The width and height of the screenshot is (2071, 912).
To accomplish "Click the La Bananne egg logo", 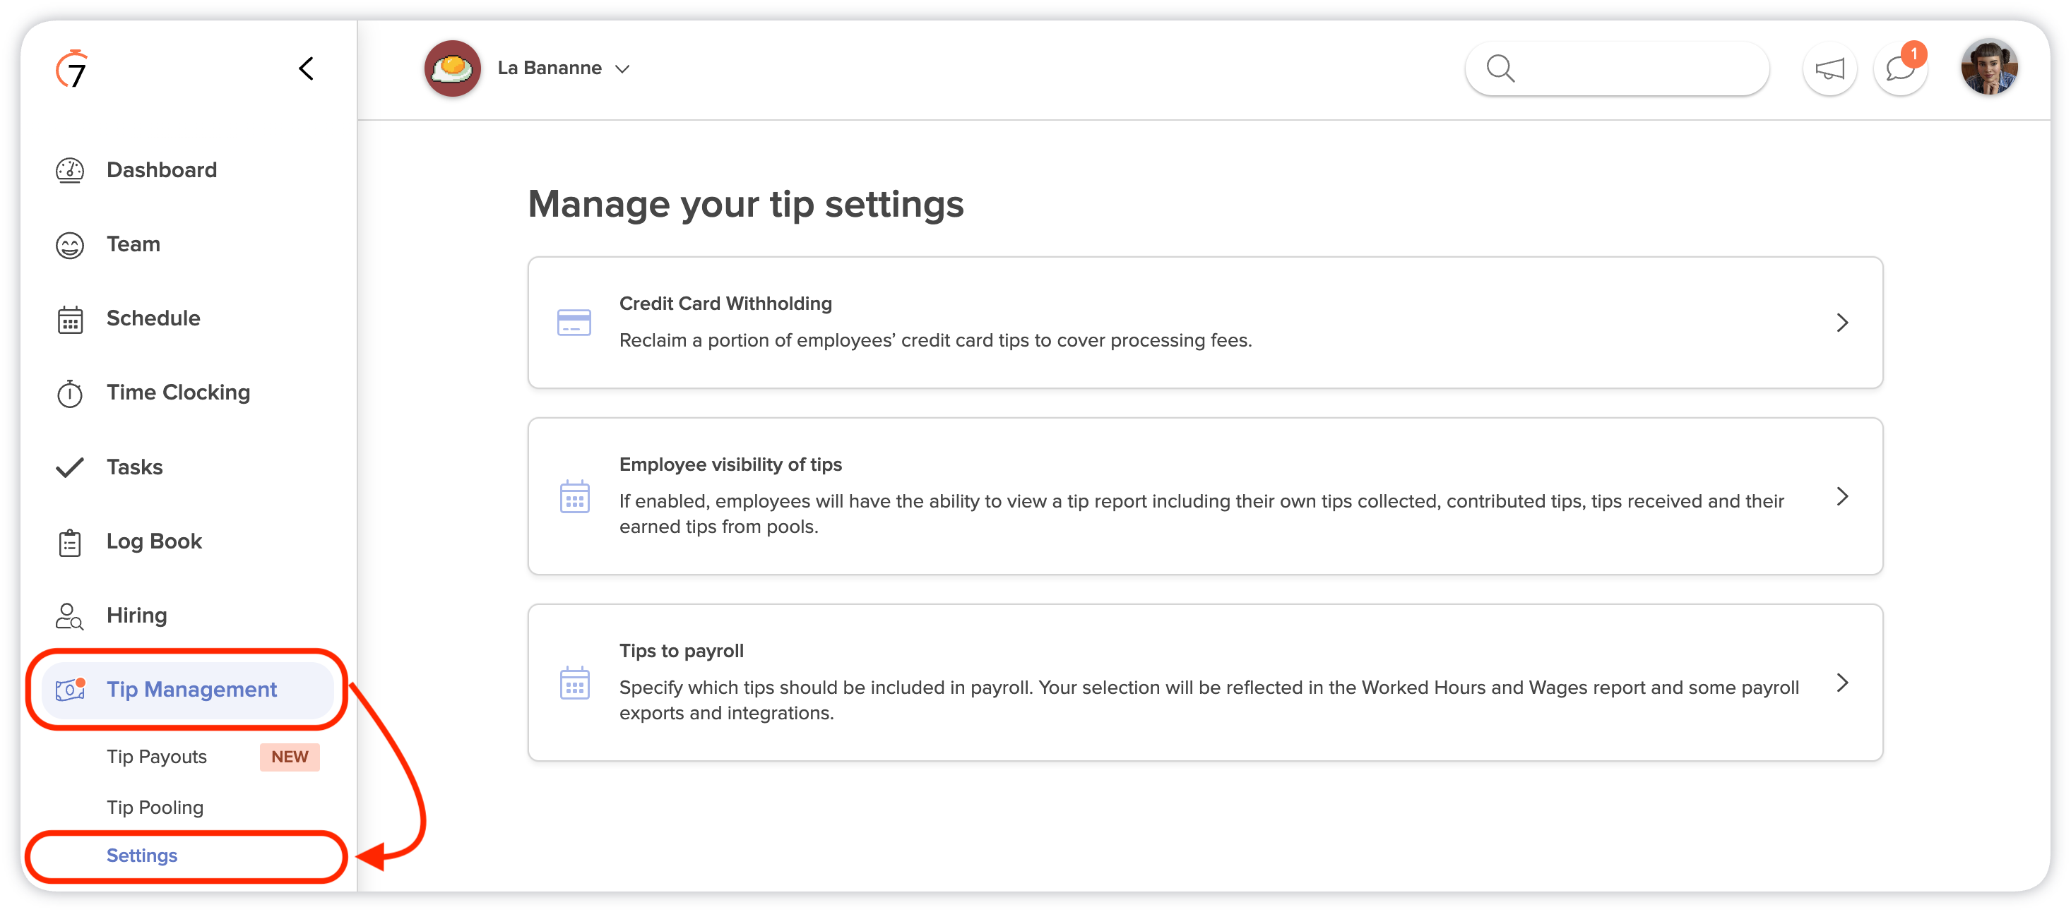I will pyautogui.click(x=453, y=68).
